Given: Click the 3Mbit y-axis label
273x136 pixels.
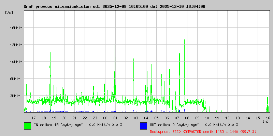Looking at the screenshot, I should 15,96.
